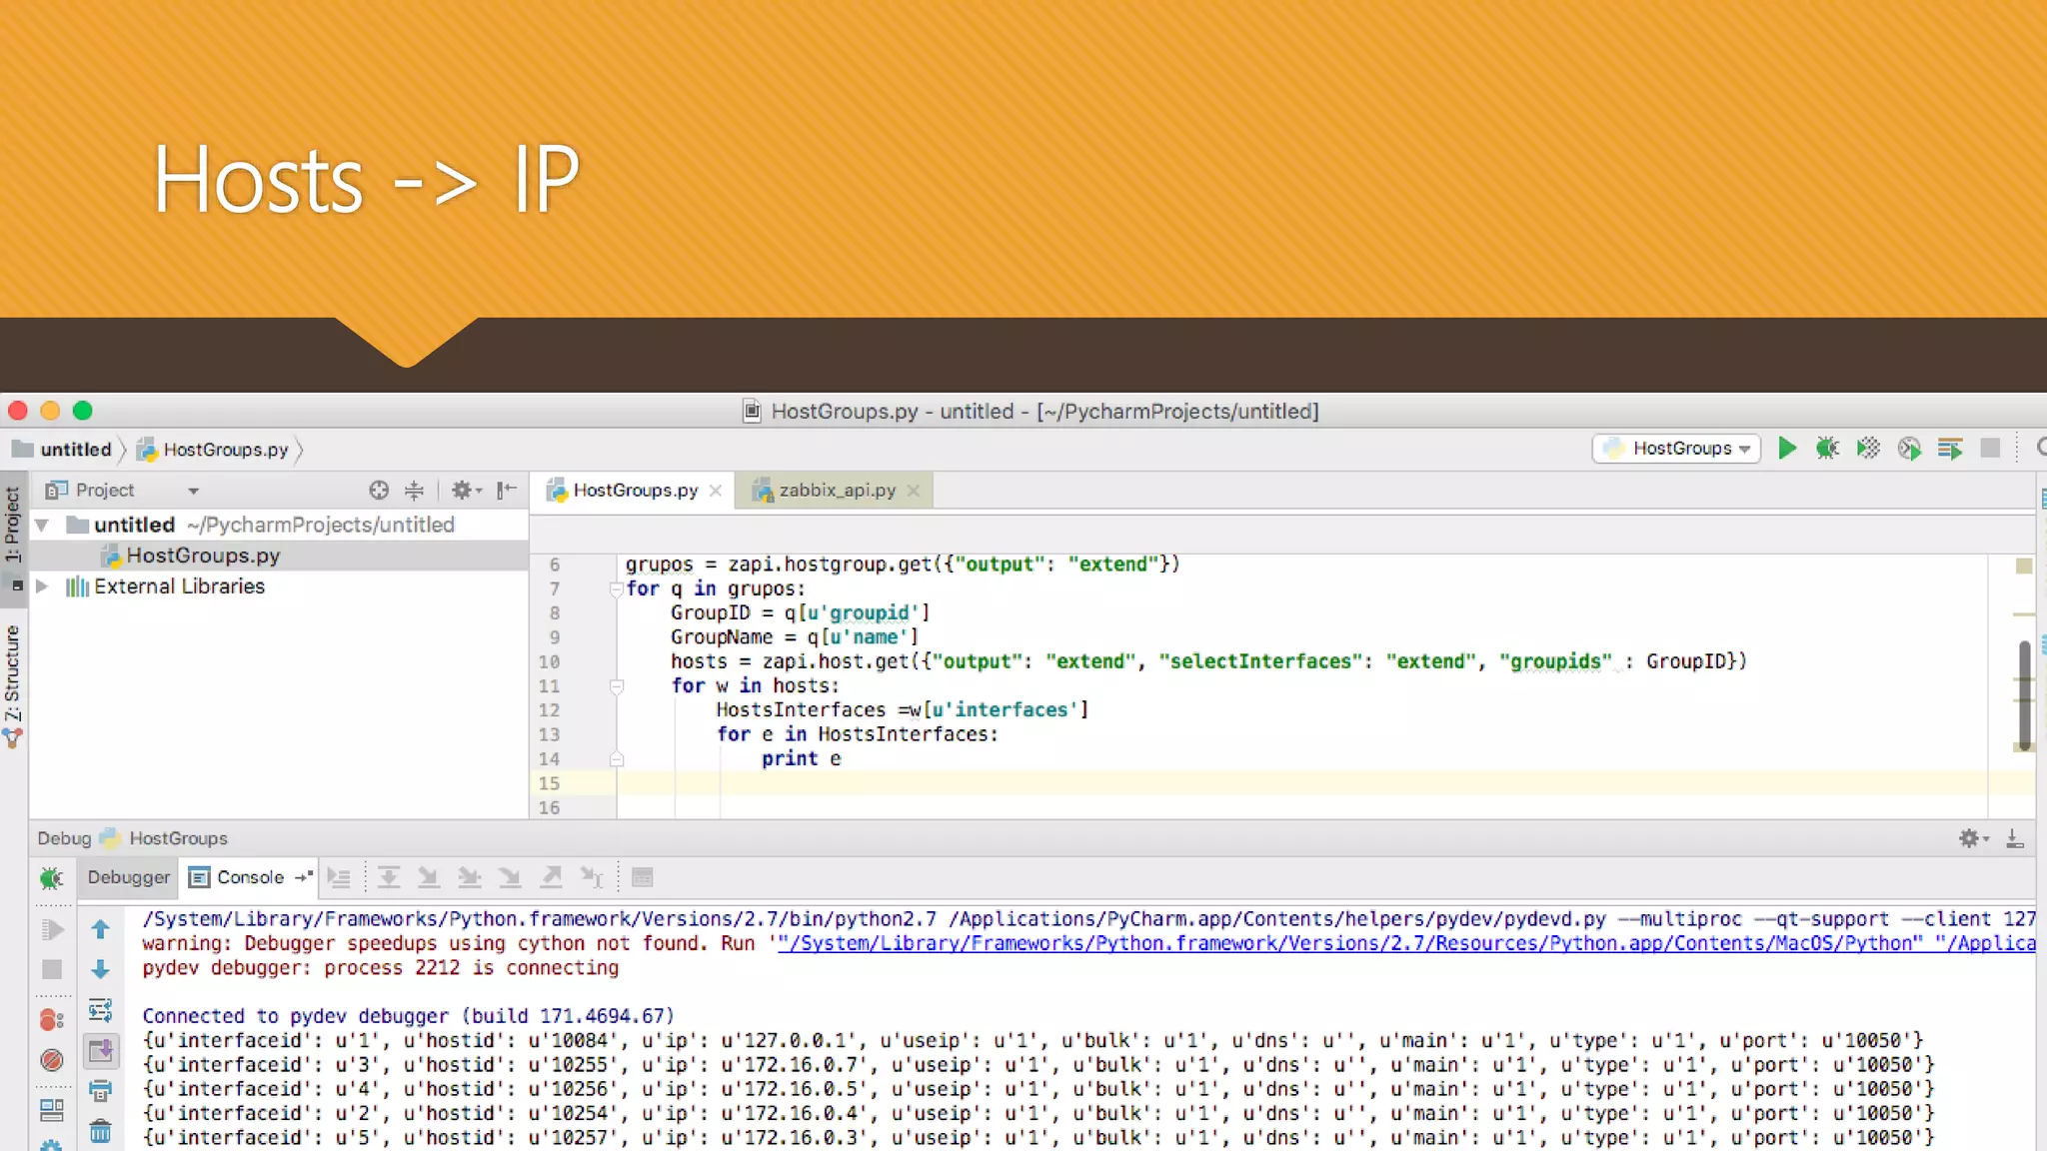
Task: Switch to the zabbix_api.py editor tab
Action: click(x=837, y=490)
